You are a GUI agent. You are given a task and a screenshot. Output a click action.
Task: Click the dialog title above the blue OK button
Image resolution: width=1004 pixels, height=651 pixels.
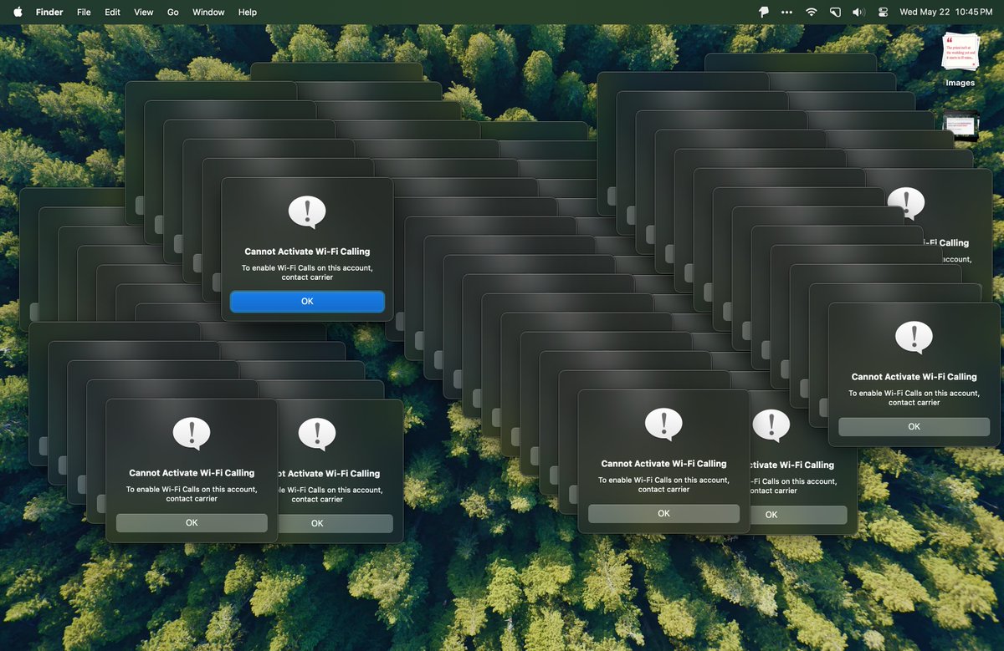pyautogui.click(x=307, y=252)
